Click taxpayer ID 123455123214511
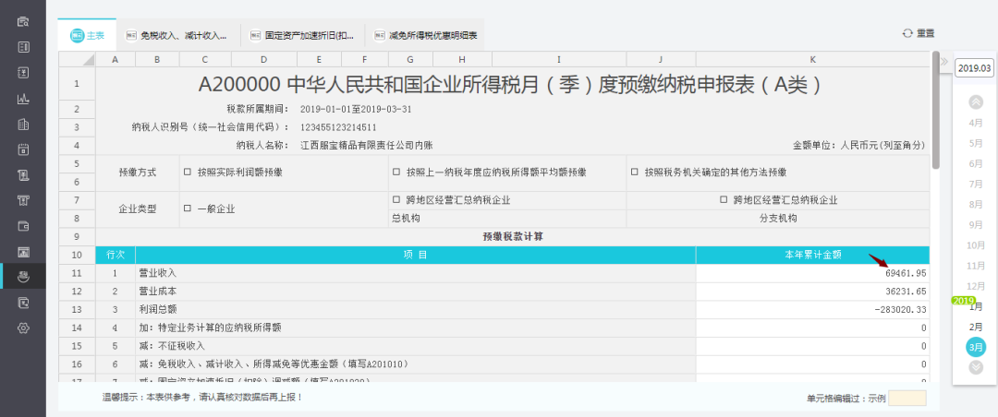 point(338,127)
